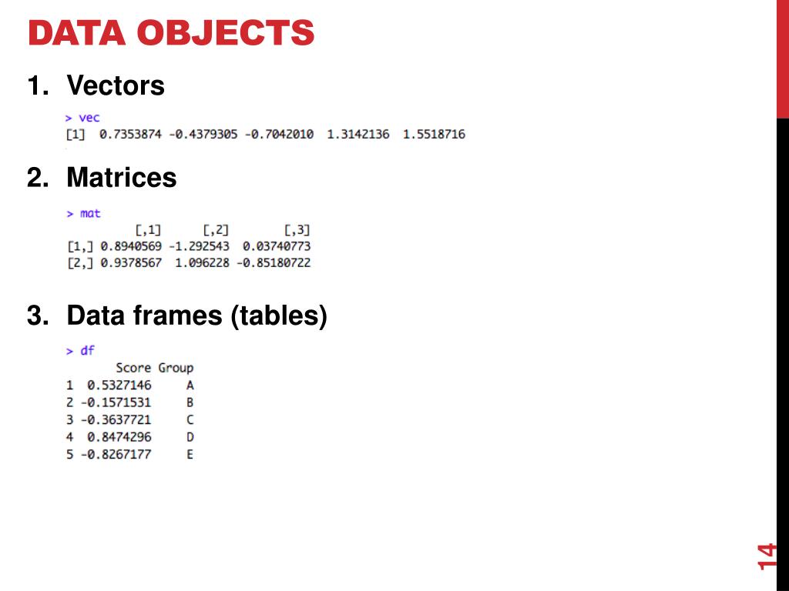The image size is (789, 591).
Task: Click the Data frames (tables) heading
Action: (196, 316)
